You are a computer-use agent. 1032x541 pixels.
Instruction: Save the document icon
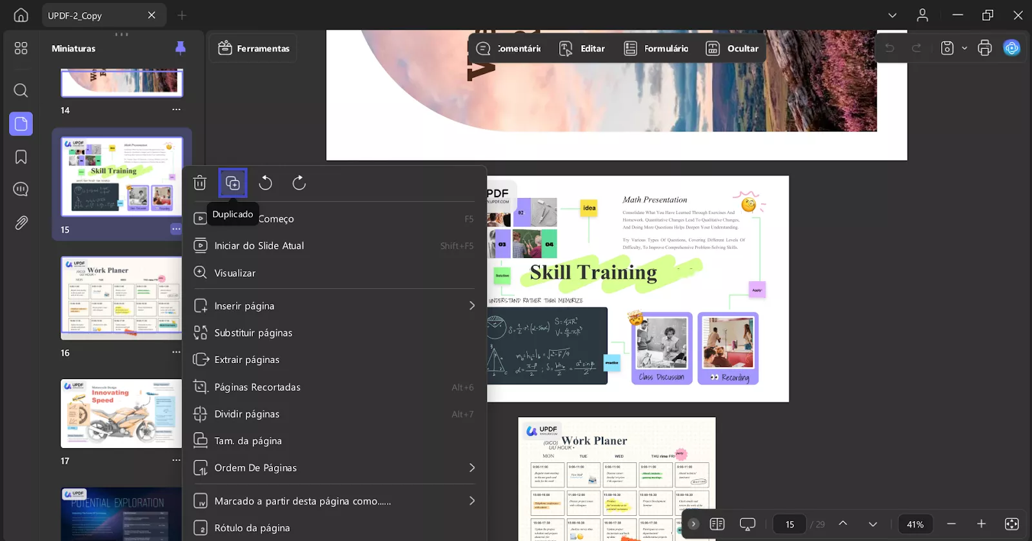point(947,48)
